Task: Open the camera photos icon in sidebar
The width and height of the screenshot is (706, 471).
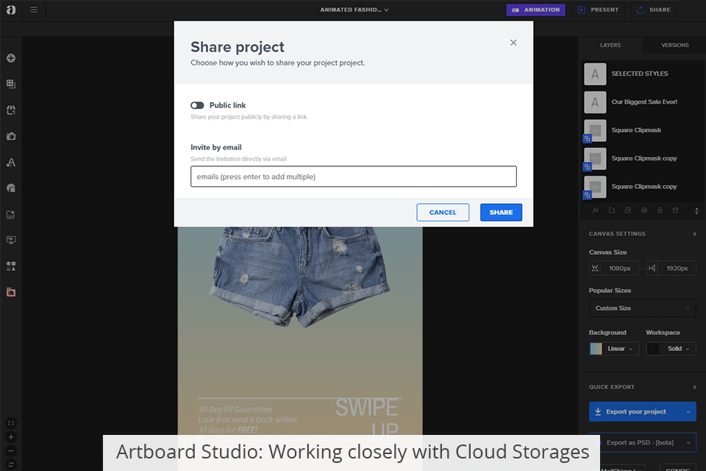Action: (11, 136)
